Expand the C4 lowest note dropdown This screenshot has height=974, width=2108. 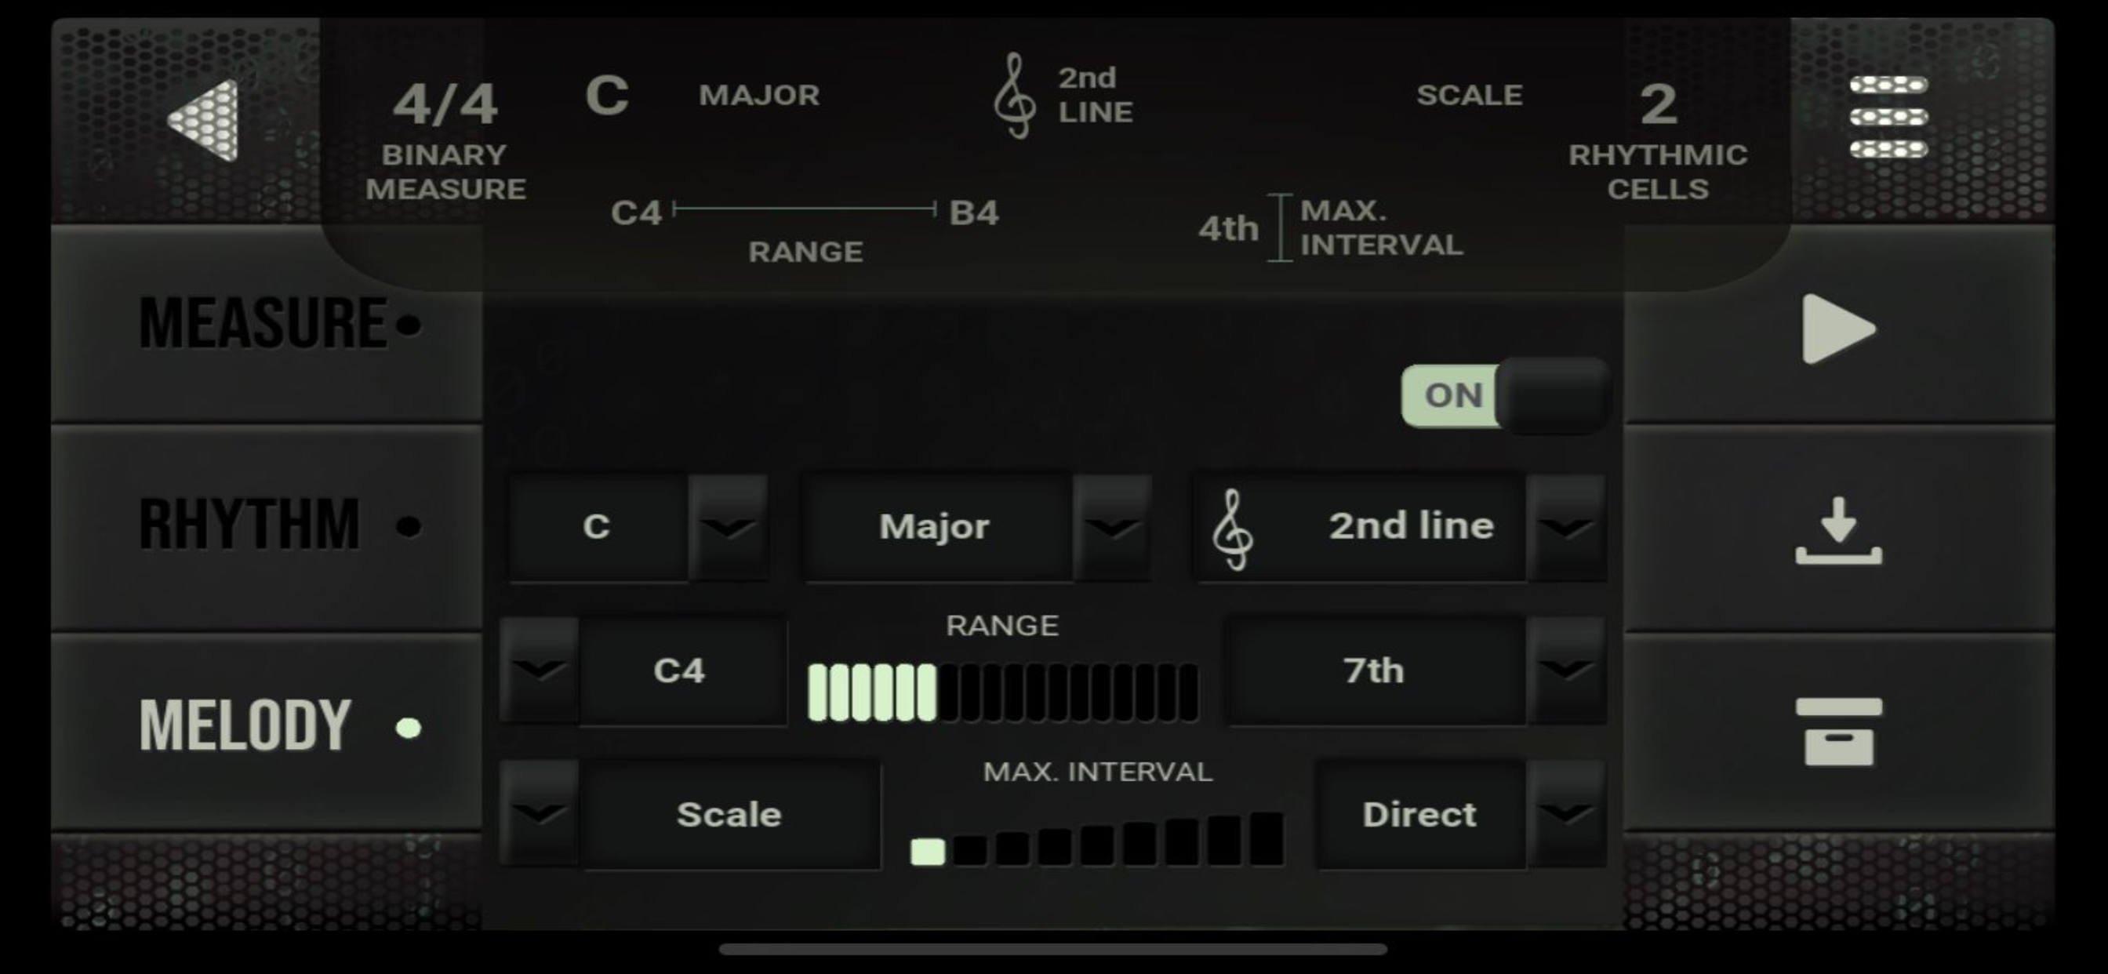(x=540, y=671)
